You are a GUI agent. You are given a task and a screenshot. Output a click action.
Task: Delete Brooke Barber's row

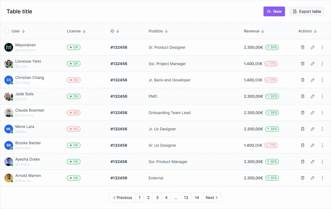click(303, 145)
